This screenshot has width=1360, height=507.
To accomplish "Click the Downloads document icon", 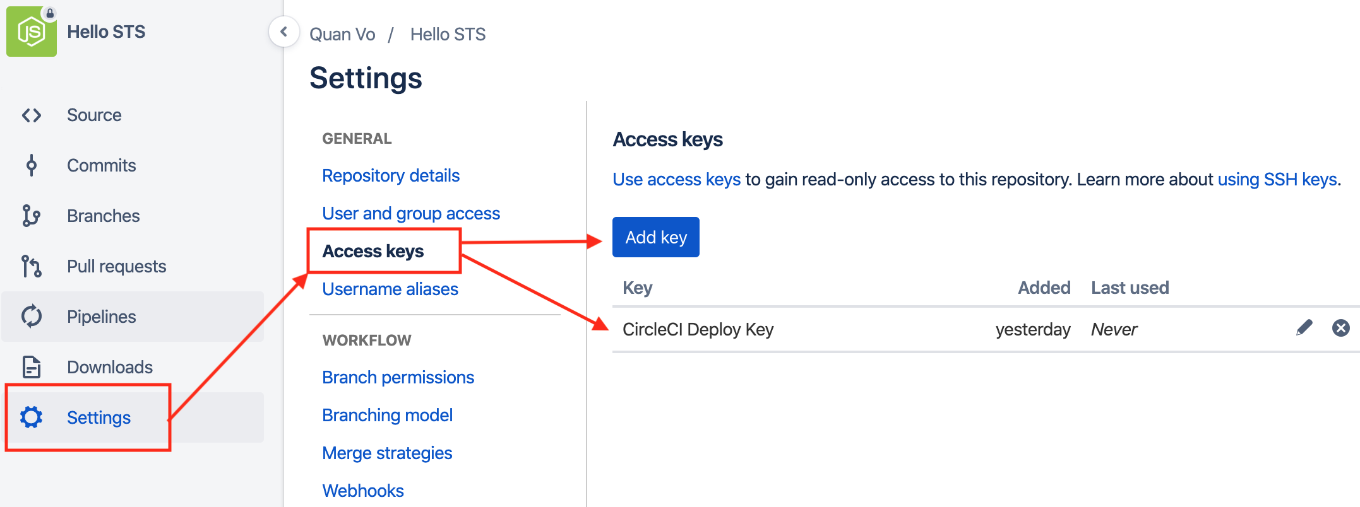I will 31,367.
